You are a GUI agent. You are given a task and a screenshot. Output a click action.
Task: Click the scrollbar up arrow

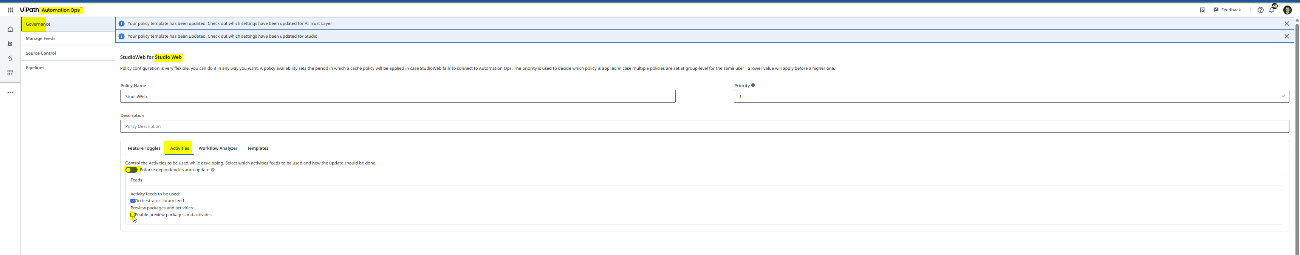click(1297, 20)
